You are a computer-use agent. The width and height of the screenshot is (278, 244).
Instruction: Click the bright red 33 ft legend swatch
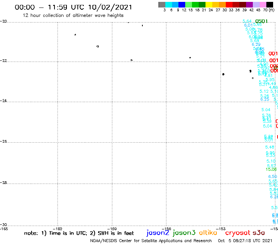(x=229, y=5)
